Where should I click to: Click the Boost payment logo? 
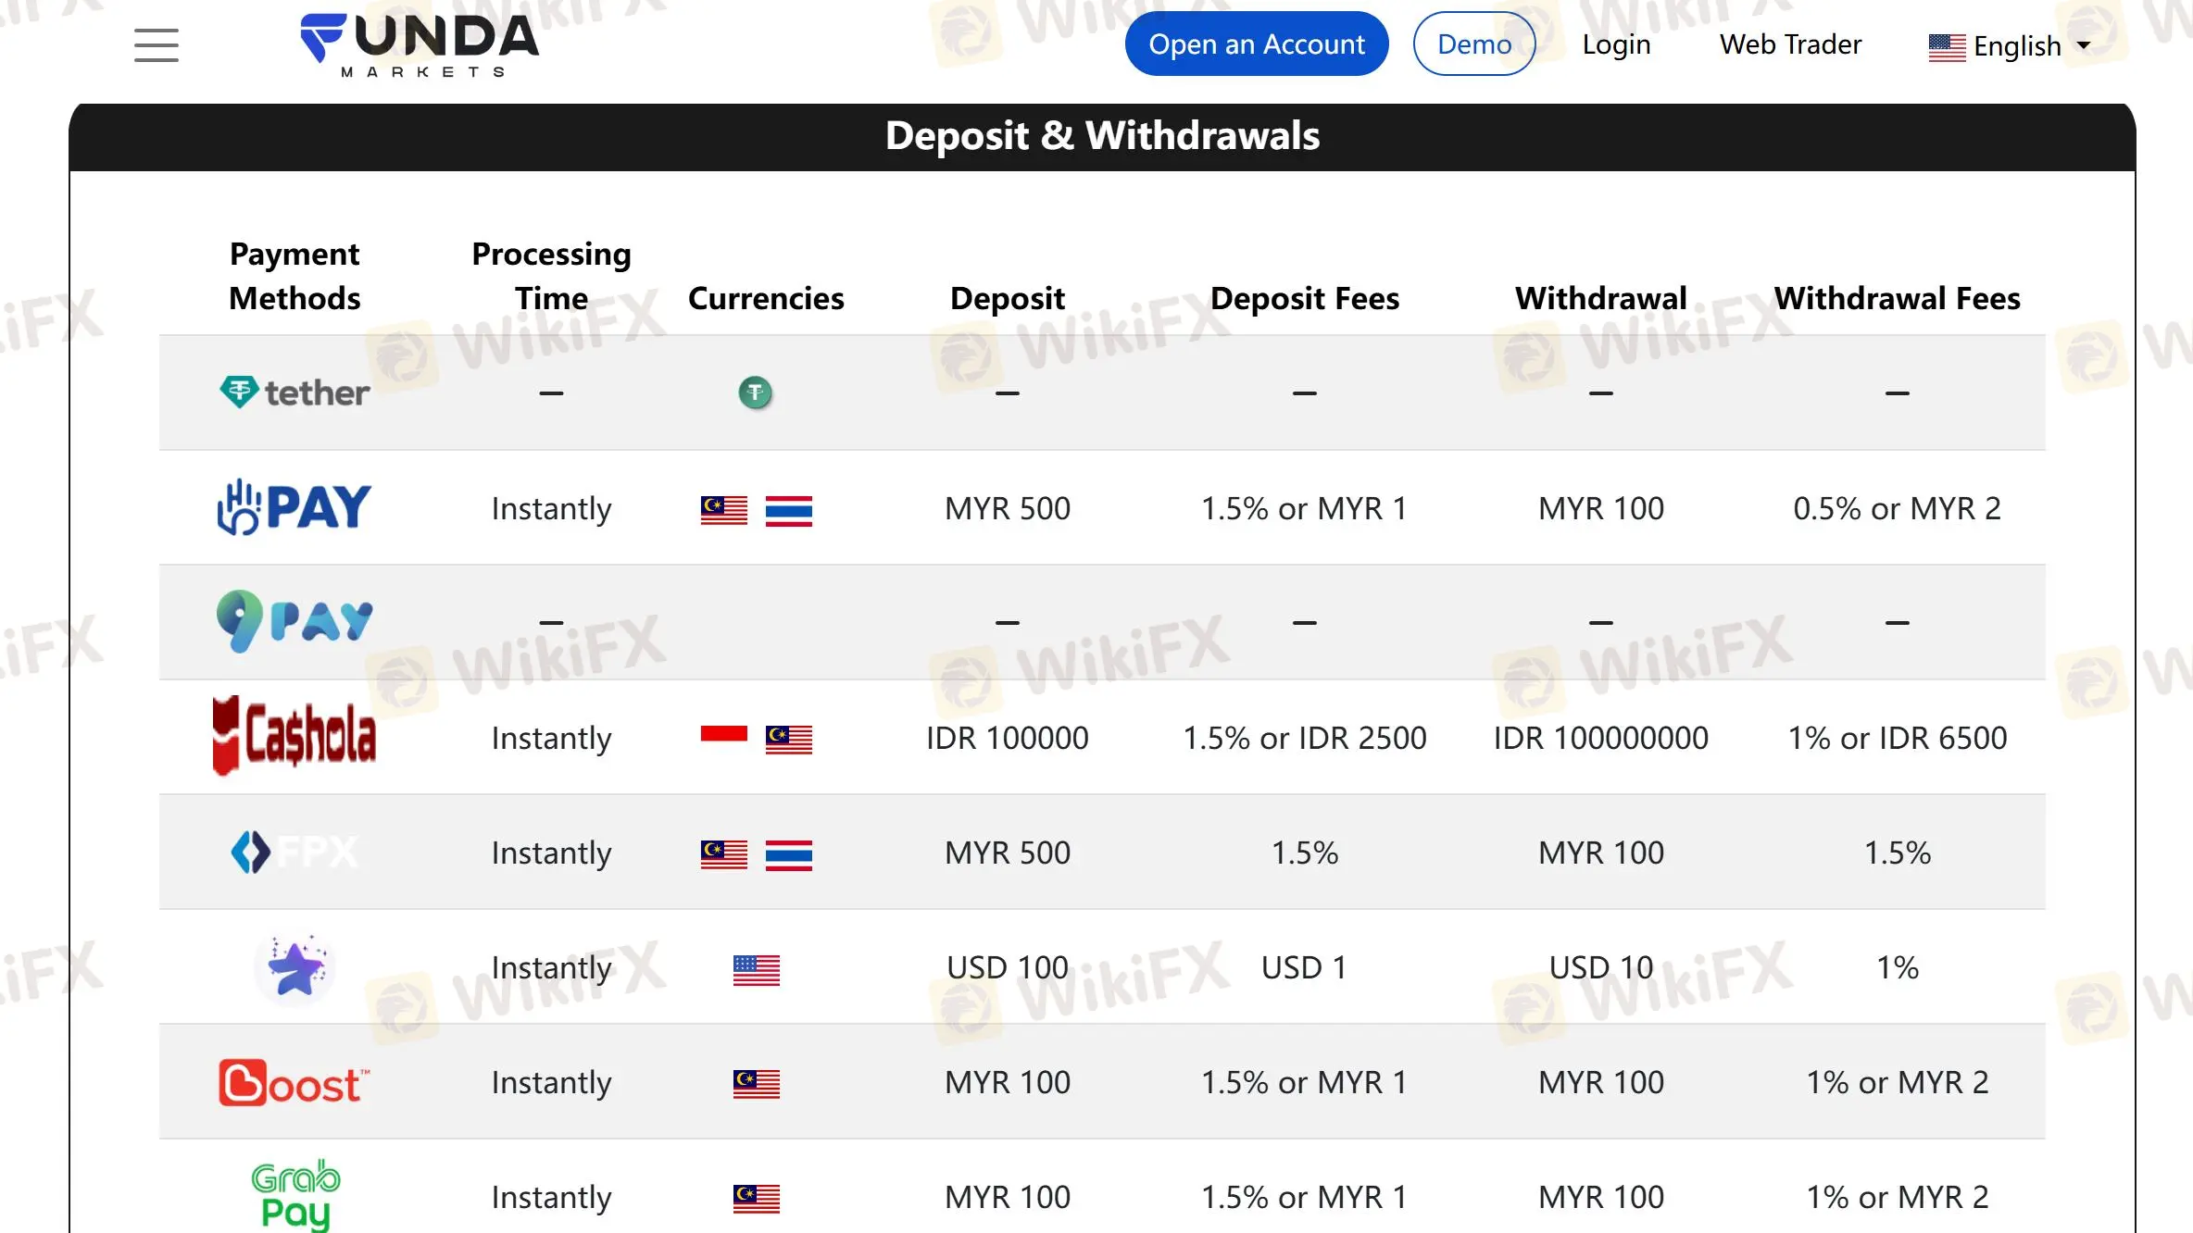[294, 1082]
